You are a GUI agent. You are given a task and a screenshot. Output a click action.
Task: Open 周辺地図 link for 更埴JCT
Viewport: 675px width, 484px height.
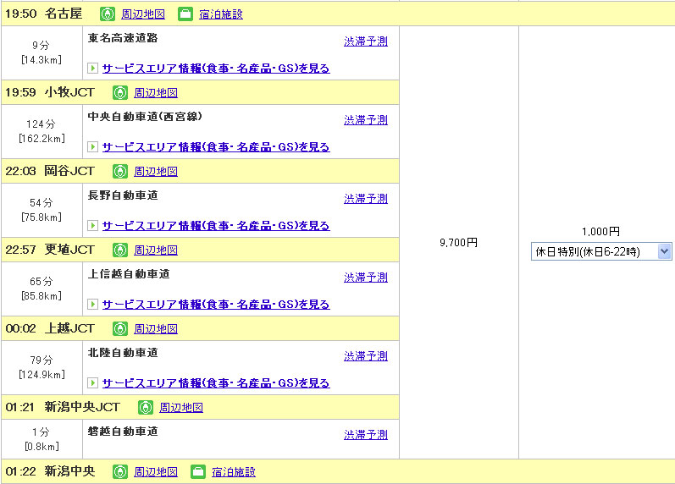(x=156, y=250)
